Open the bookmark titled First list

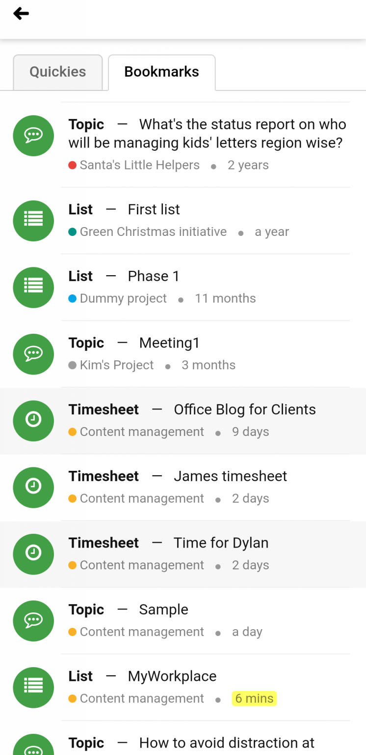[x=153, y=209]
